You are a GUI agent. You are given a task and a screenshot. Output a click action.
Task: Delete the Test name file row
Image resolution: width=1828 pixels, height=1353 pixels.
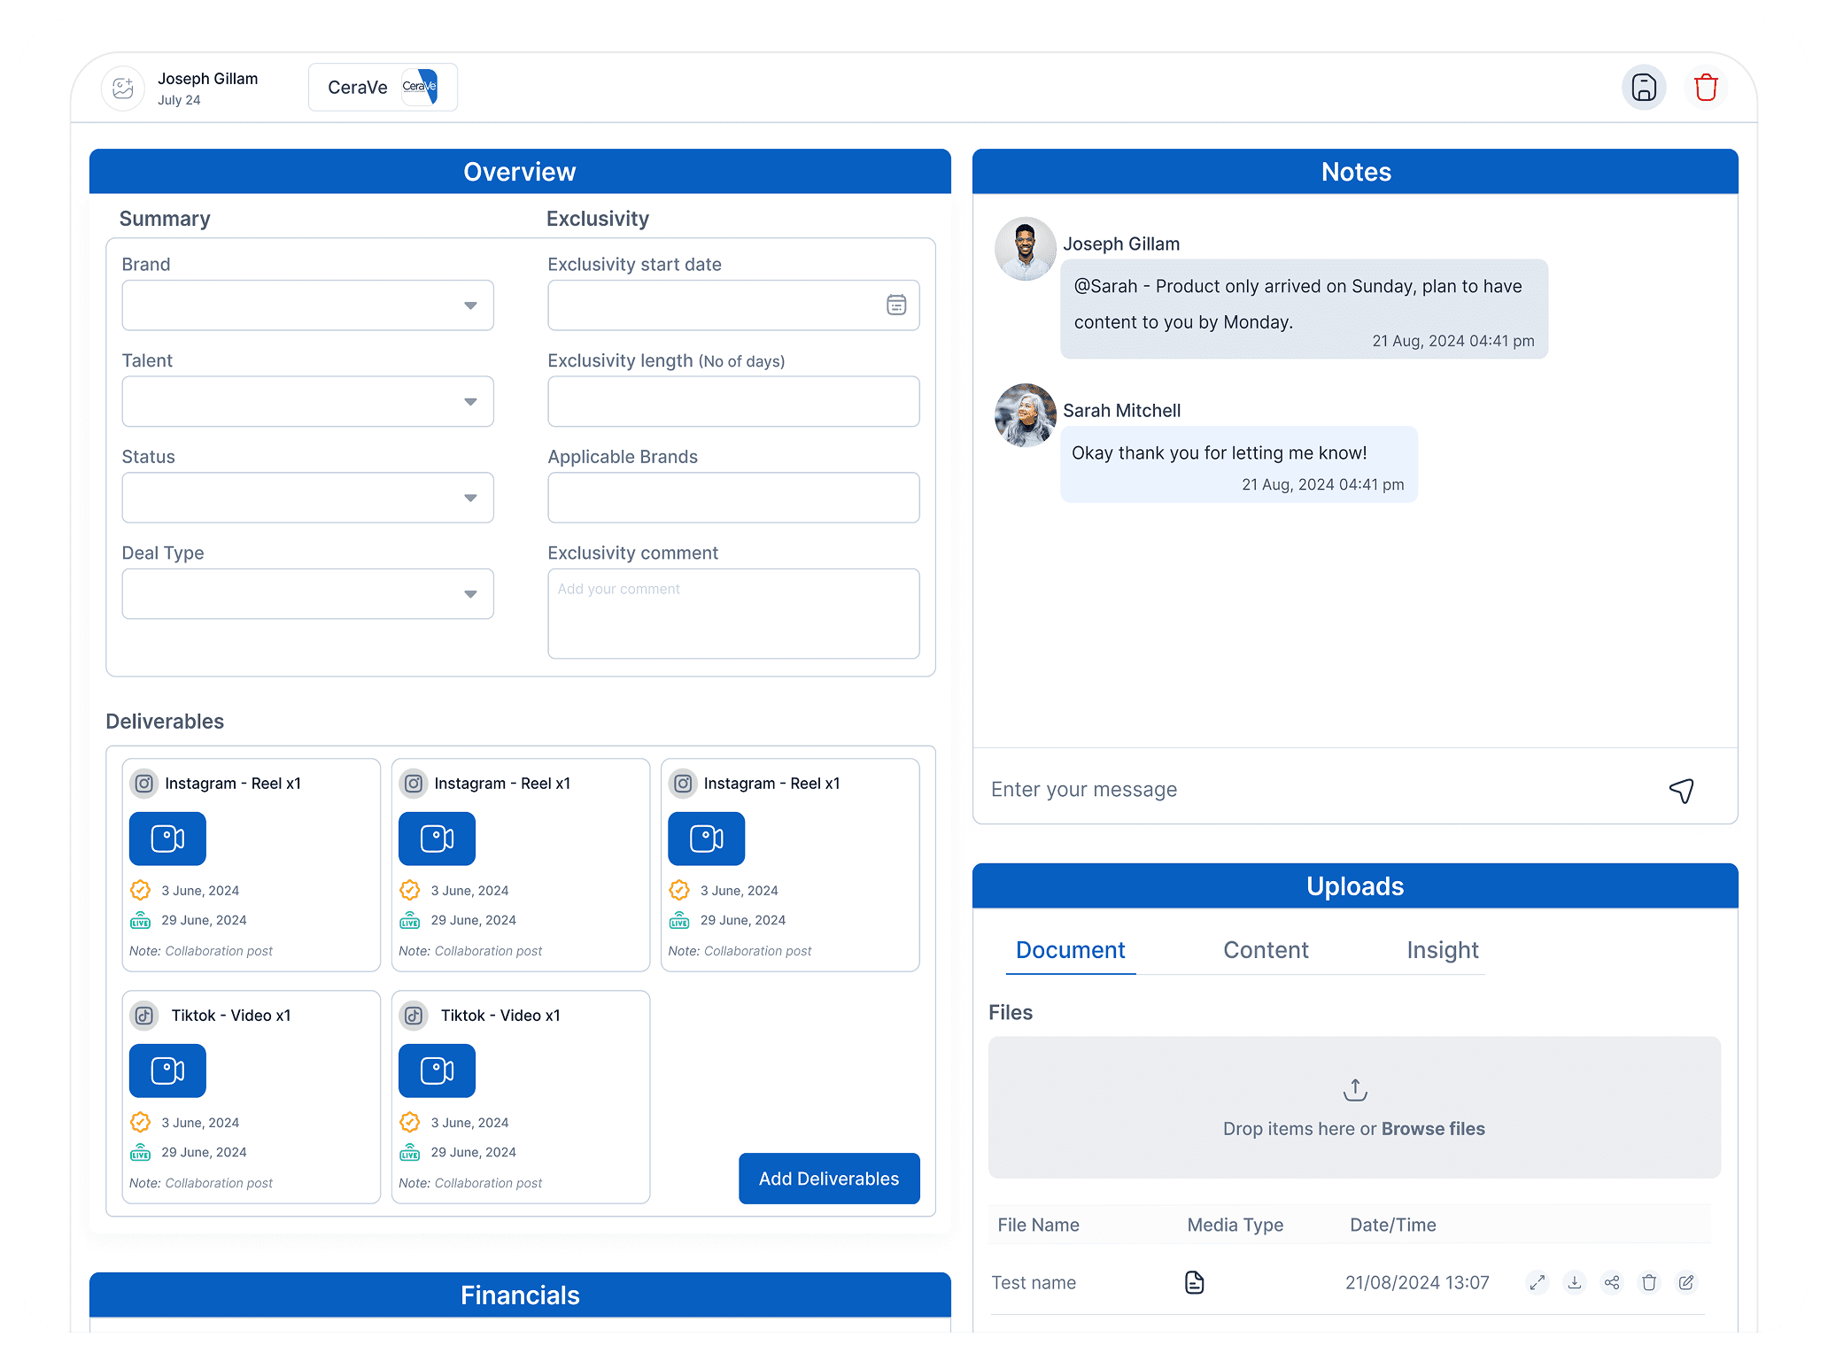[x=1649, y=1282]
